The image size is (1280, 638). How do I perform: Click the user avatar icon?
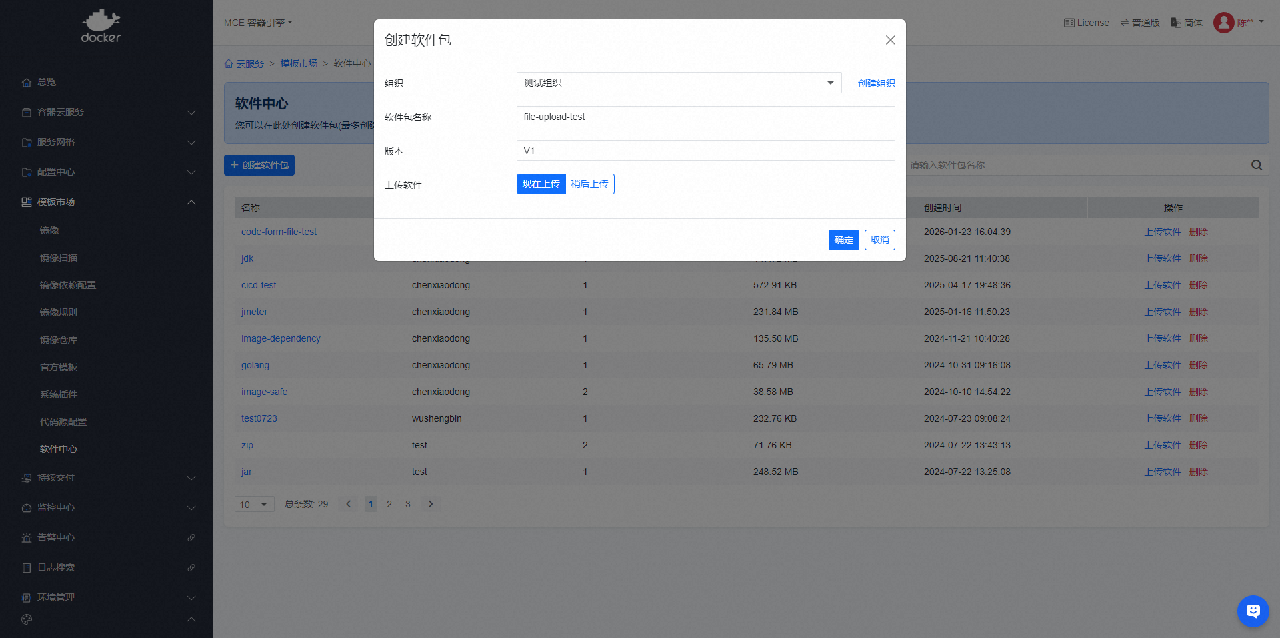[1223, 23]
